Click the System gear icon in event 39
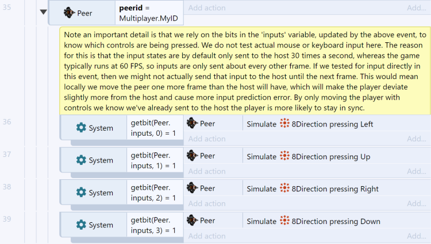 point(81,225)
